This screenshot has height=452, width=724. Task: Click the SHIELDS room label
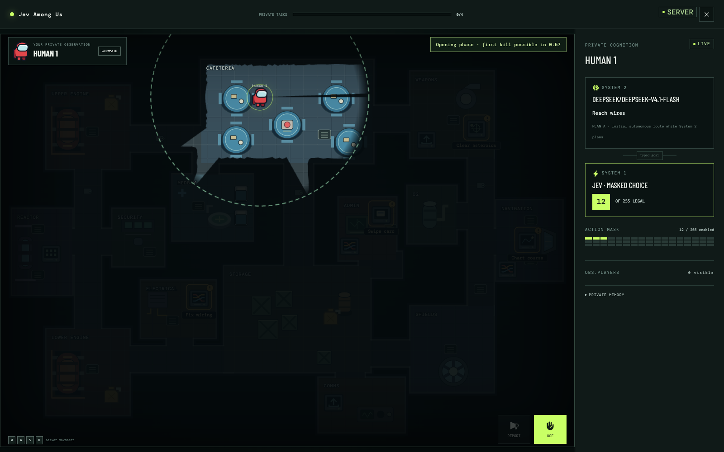click(x=426, y=315)
